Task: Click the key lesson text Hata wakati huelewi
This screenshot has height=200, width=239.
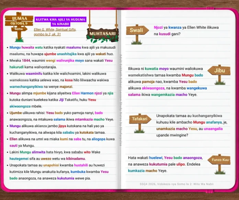Action: click(x=166, y=164)
